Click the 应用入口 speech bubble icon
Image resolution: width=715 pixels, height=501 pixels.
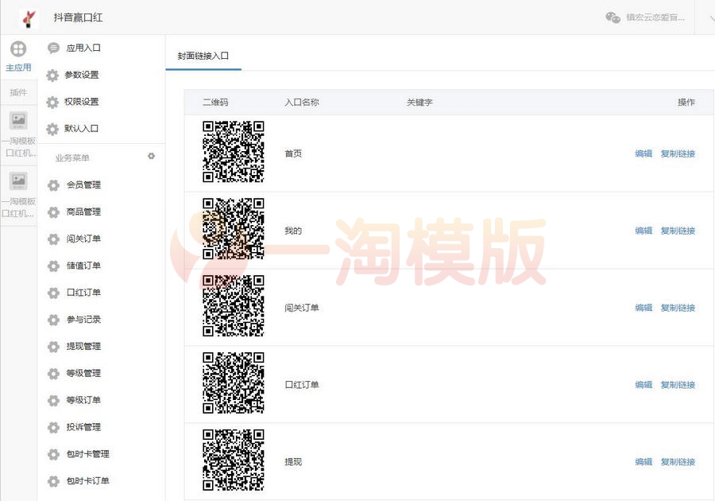tap(52, 48)
